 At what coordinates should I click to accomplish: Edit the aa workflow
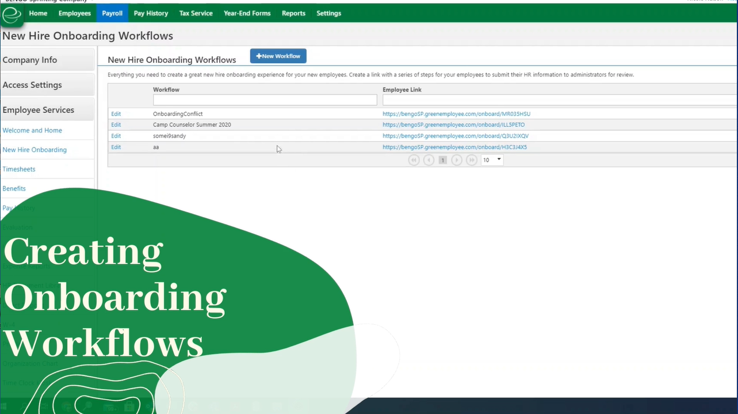coord(116,147)
